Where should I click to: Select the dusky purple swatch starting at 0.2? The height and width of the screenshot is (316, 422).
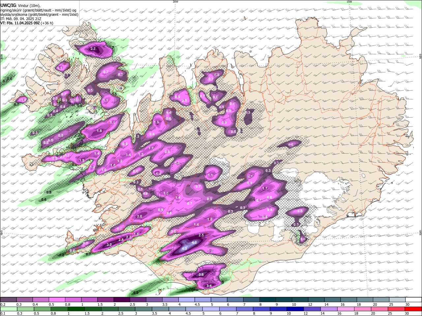[x=9, y=300]
